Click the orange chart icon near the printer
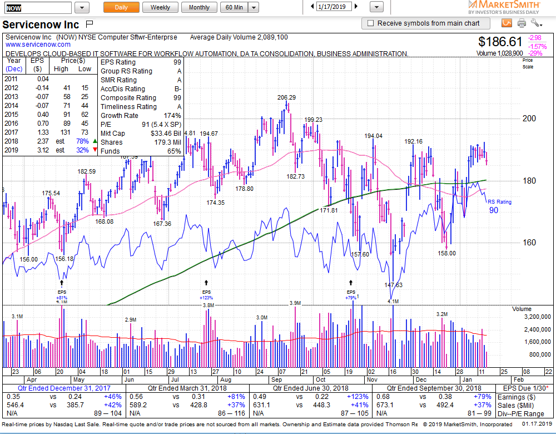 pos(507,23)
